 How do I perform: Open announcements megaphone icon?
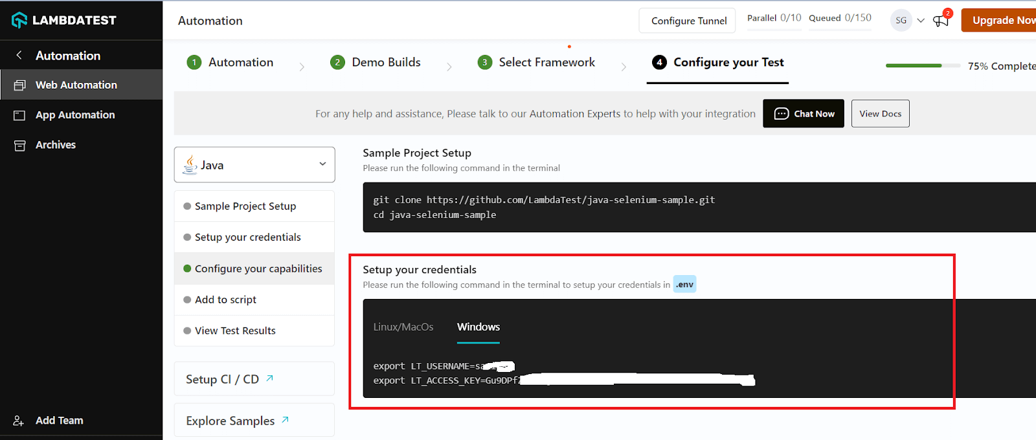coord(941,21)
